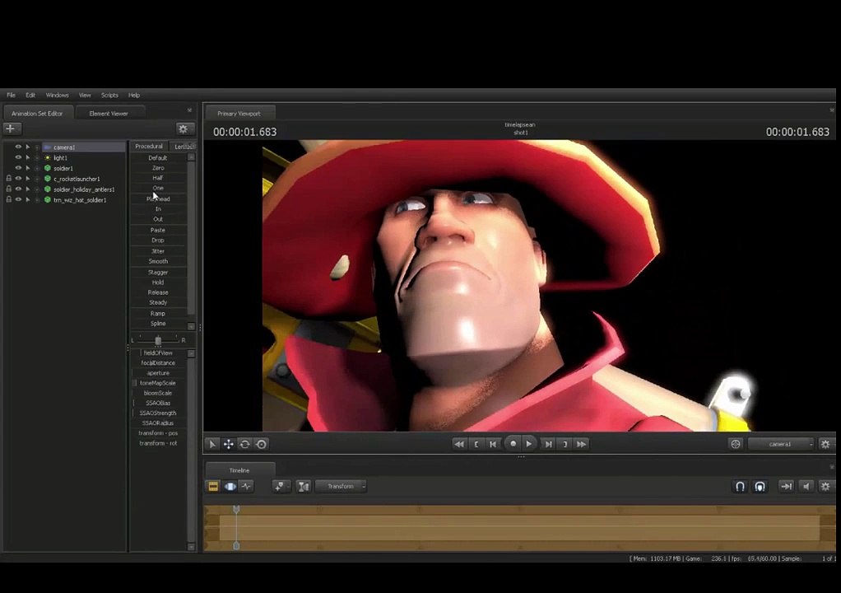Step back to the previous frame
Image resolution: width=841 pixels, height=593 pixels.
(493, 445)
